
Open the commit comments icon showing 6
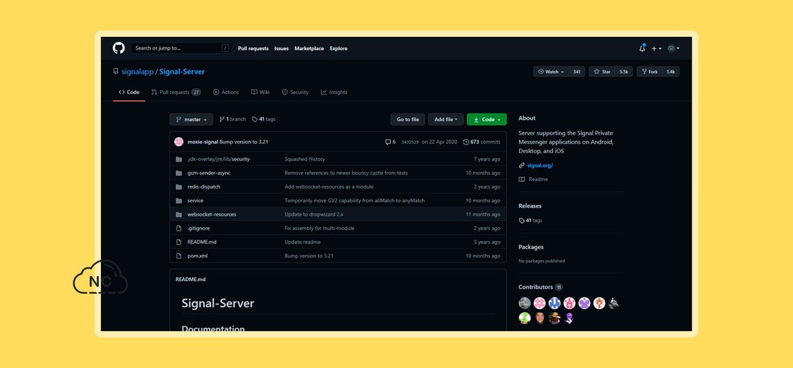[x=390, y=142]
